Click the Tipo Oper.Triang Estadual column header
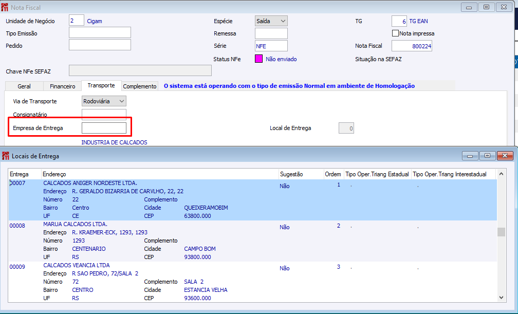 377,174
